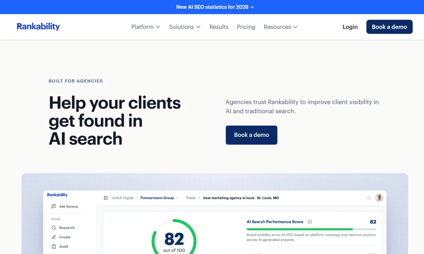The width and height of the screenshot is (424, 254).
Task: Open the Timmermann Group dropdown
Action: [159, 198]
